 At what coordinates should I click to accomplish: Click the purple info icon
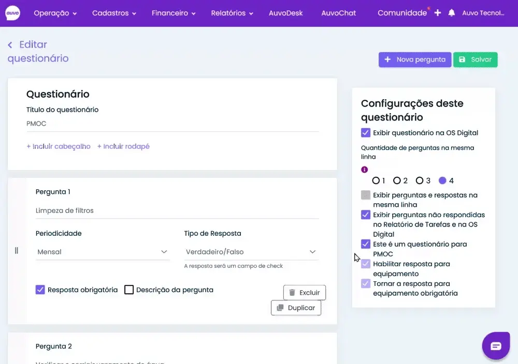coord(364,170)
